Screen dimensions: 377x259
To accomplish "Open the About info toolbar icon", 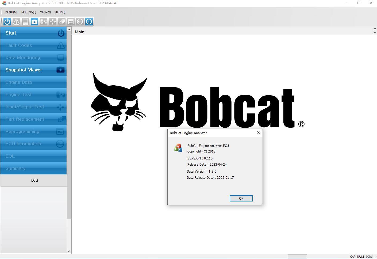I will click(89, 22).
